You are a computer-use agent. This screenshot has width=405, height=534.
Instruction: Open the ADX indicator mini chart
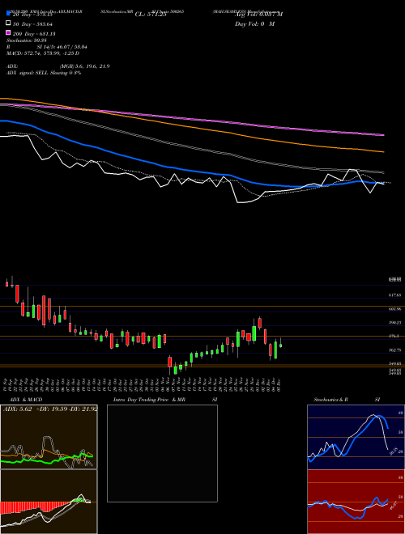tap(49, 437)
